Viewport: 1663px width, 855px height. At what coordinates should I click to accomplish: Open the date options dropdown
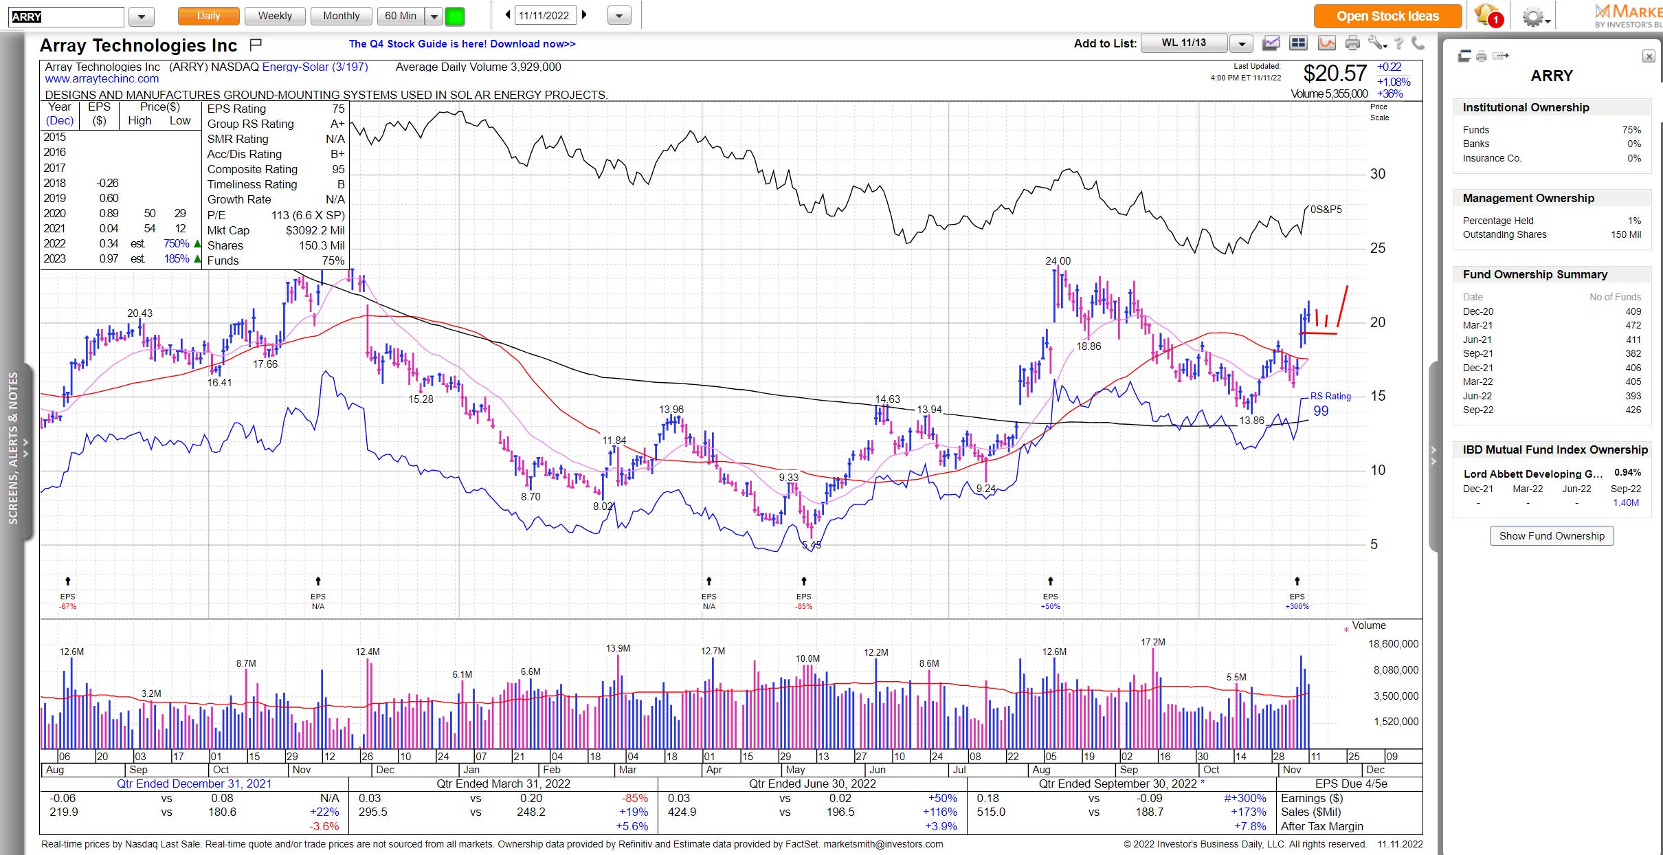click(x=619, y=16)
